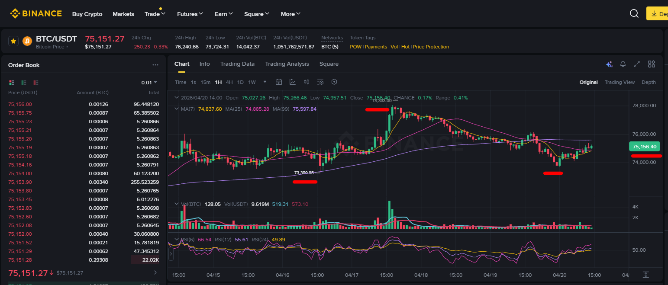Open the Trading Data tab
Image resolution: width=668 pixels, height=285 pixels.
pos(237,64)
